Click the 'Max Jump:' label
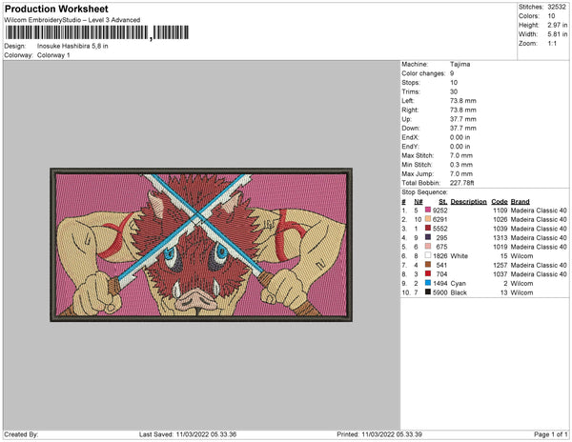This screenshot has height=442, width=572. pyautogui.click(x=418, y=173)
